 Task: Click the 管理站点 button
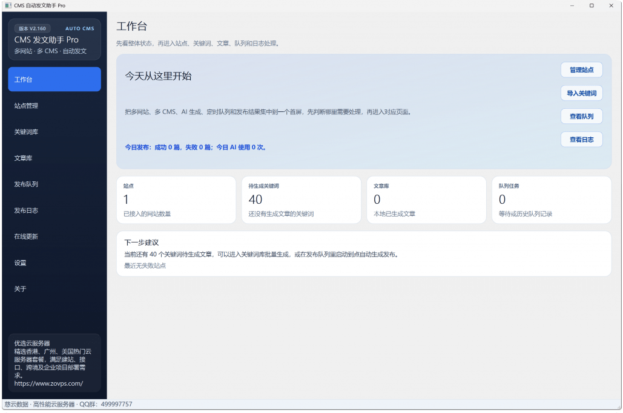[581, 70]
